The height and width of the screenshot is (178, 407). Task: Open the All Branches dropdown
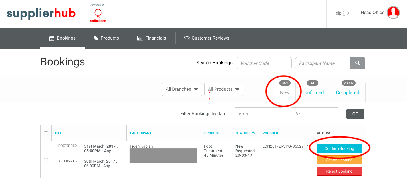point(182,89)
